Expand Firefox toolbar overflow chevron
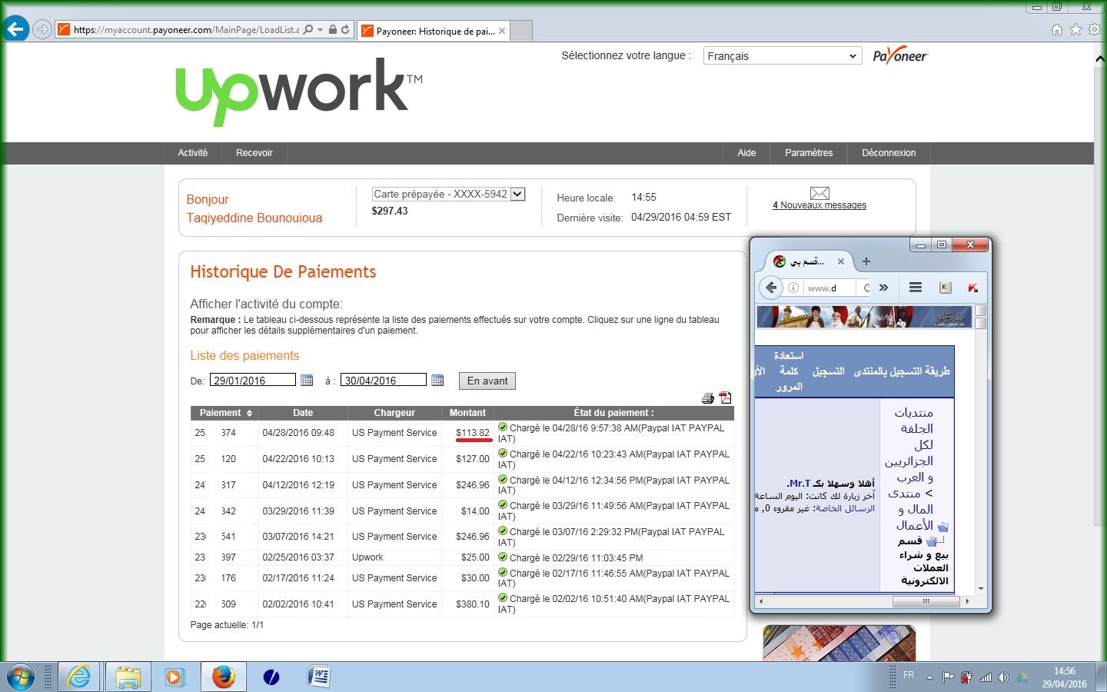This screenshot has height=692, width=1107. (883, 288)
